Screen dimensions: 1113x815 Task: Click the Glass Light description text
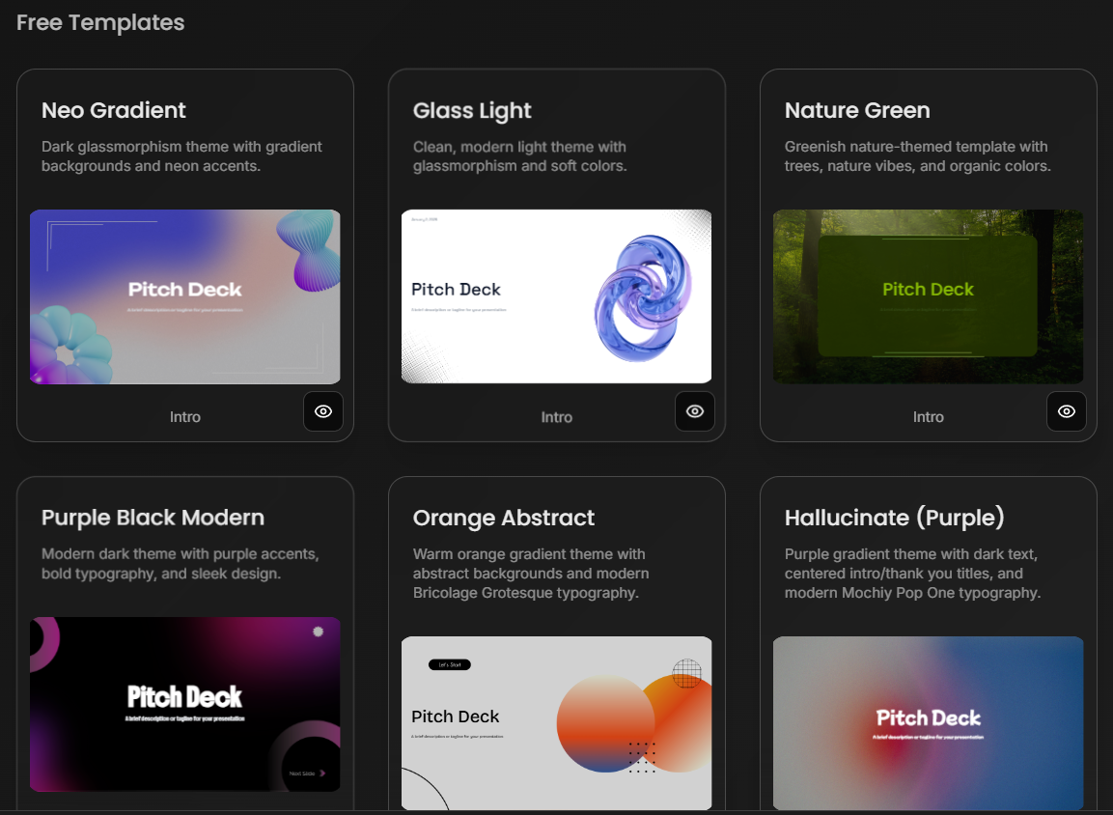pyautogui.click(x=520, y=156)
